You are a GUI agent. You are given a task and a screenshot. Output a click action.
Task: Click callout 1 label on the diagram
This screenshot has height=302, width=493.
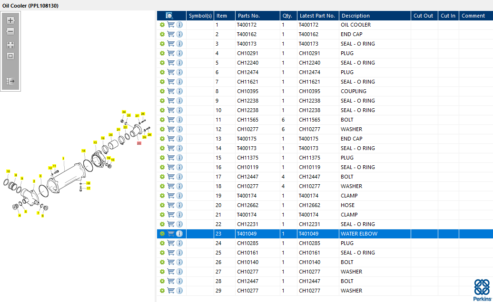(63, 159)
